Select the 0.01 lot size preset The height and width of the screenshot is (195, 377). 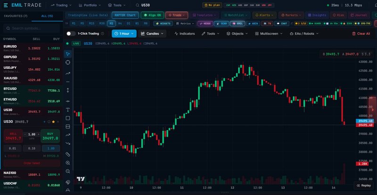pyautogui.click(x=13, y=148)
